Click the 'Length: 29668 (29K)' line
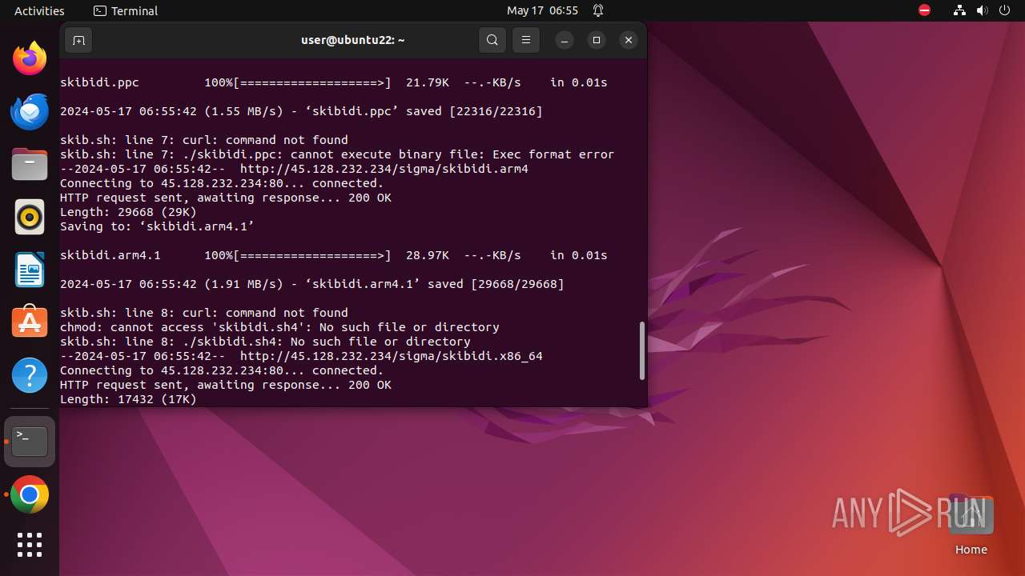This screenshot has width=1025, height=576. coord(128,212)
